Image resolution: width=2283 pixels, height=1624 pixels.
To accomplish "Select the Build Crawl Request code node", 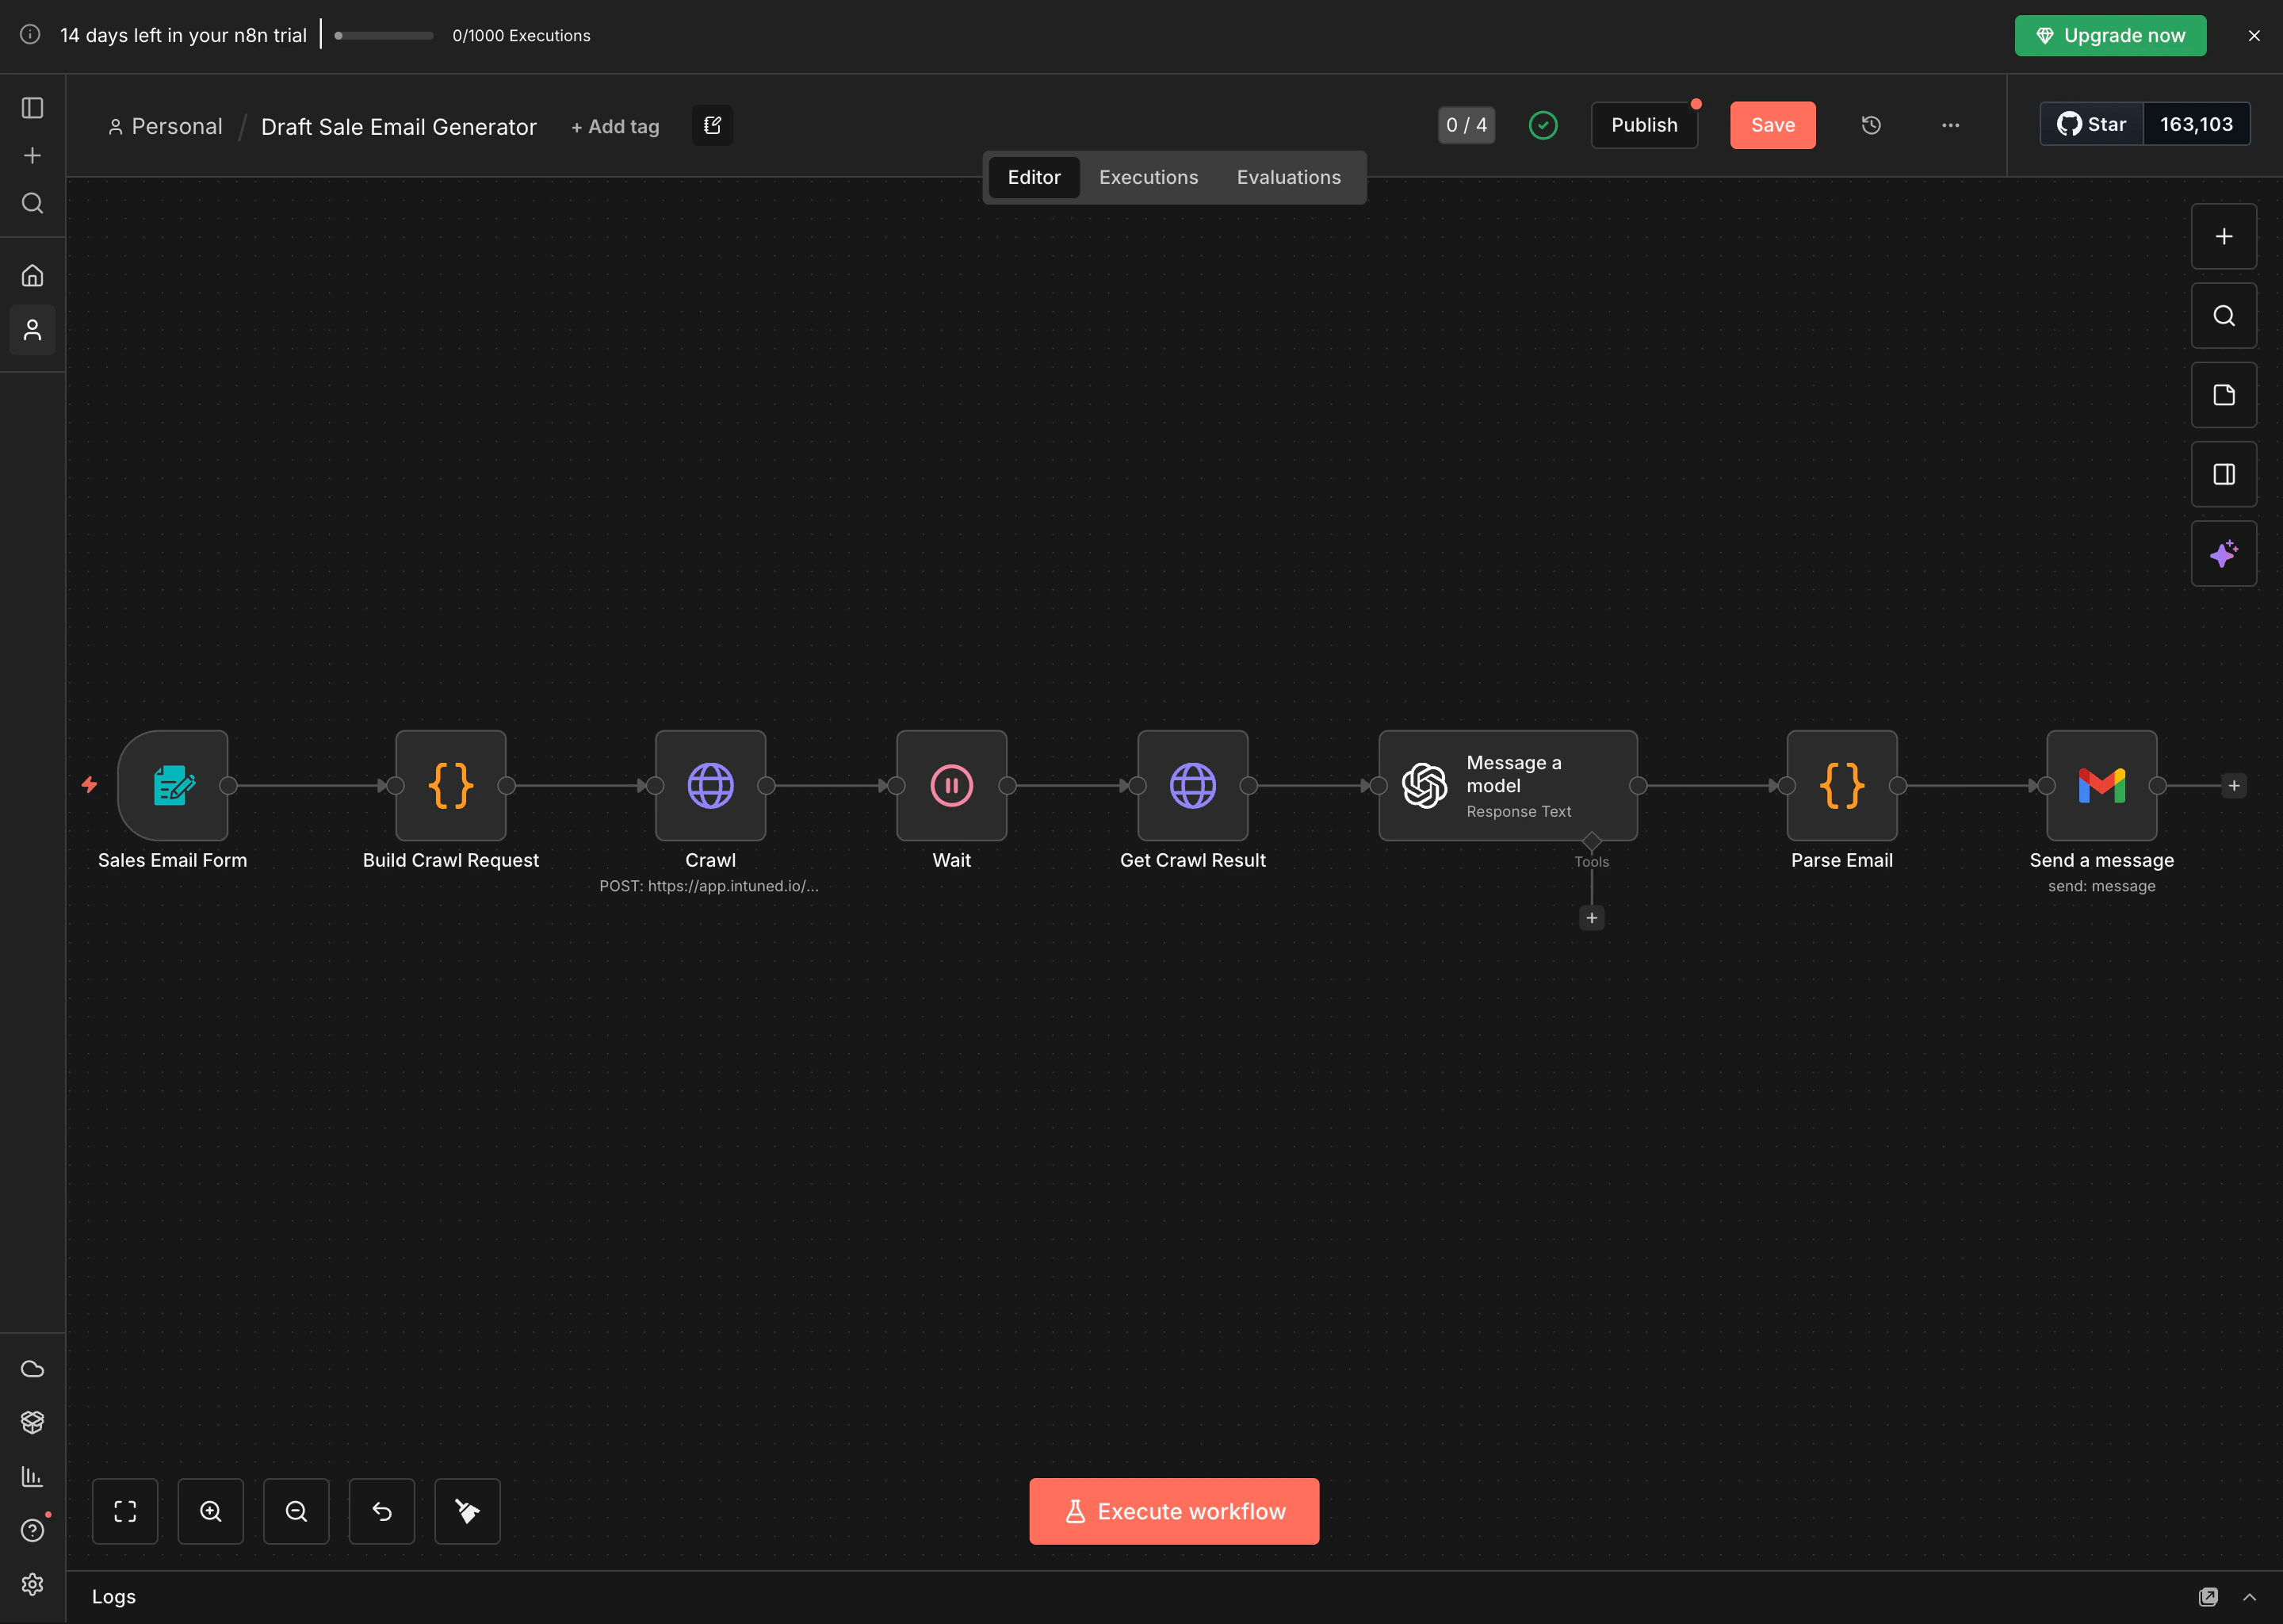I will click(x=451, y=785).
